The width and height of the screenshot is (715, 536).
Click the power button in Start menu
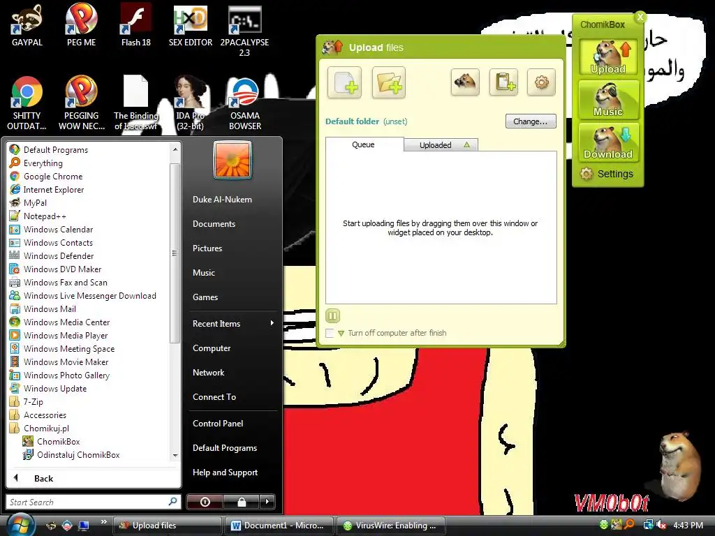tap(205, 502)
